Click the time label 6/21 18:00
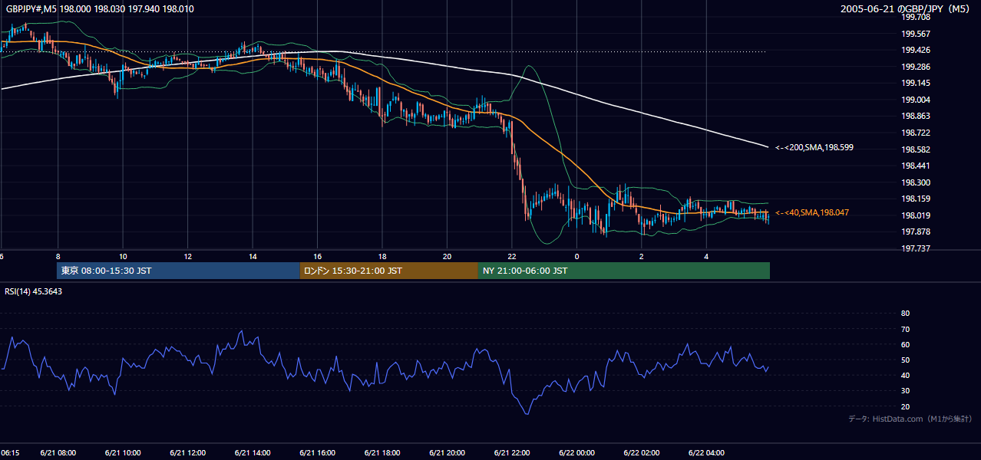The height and width of the screenshot is (460, 981). click(382, 453)
